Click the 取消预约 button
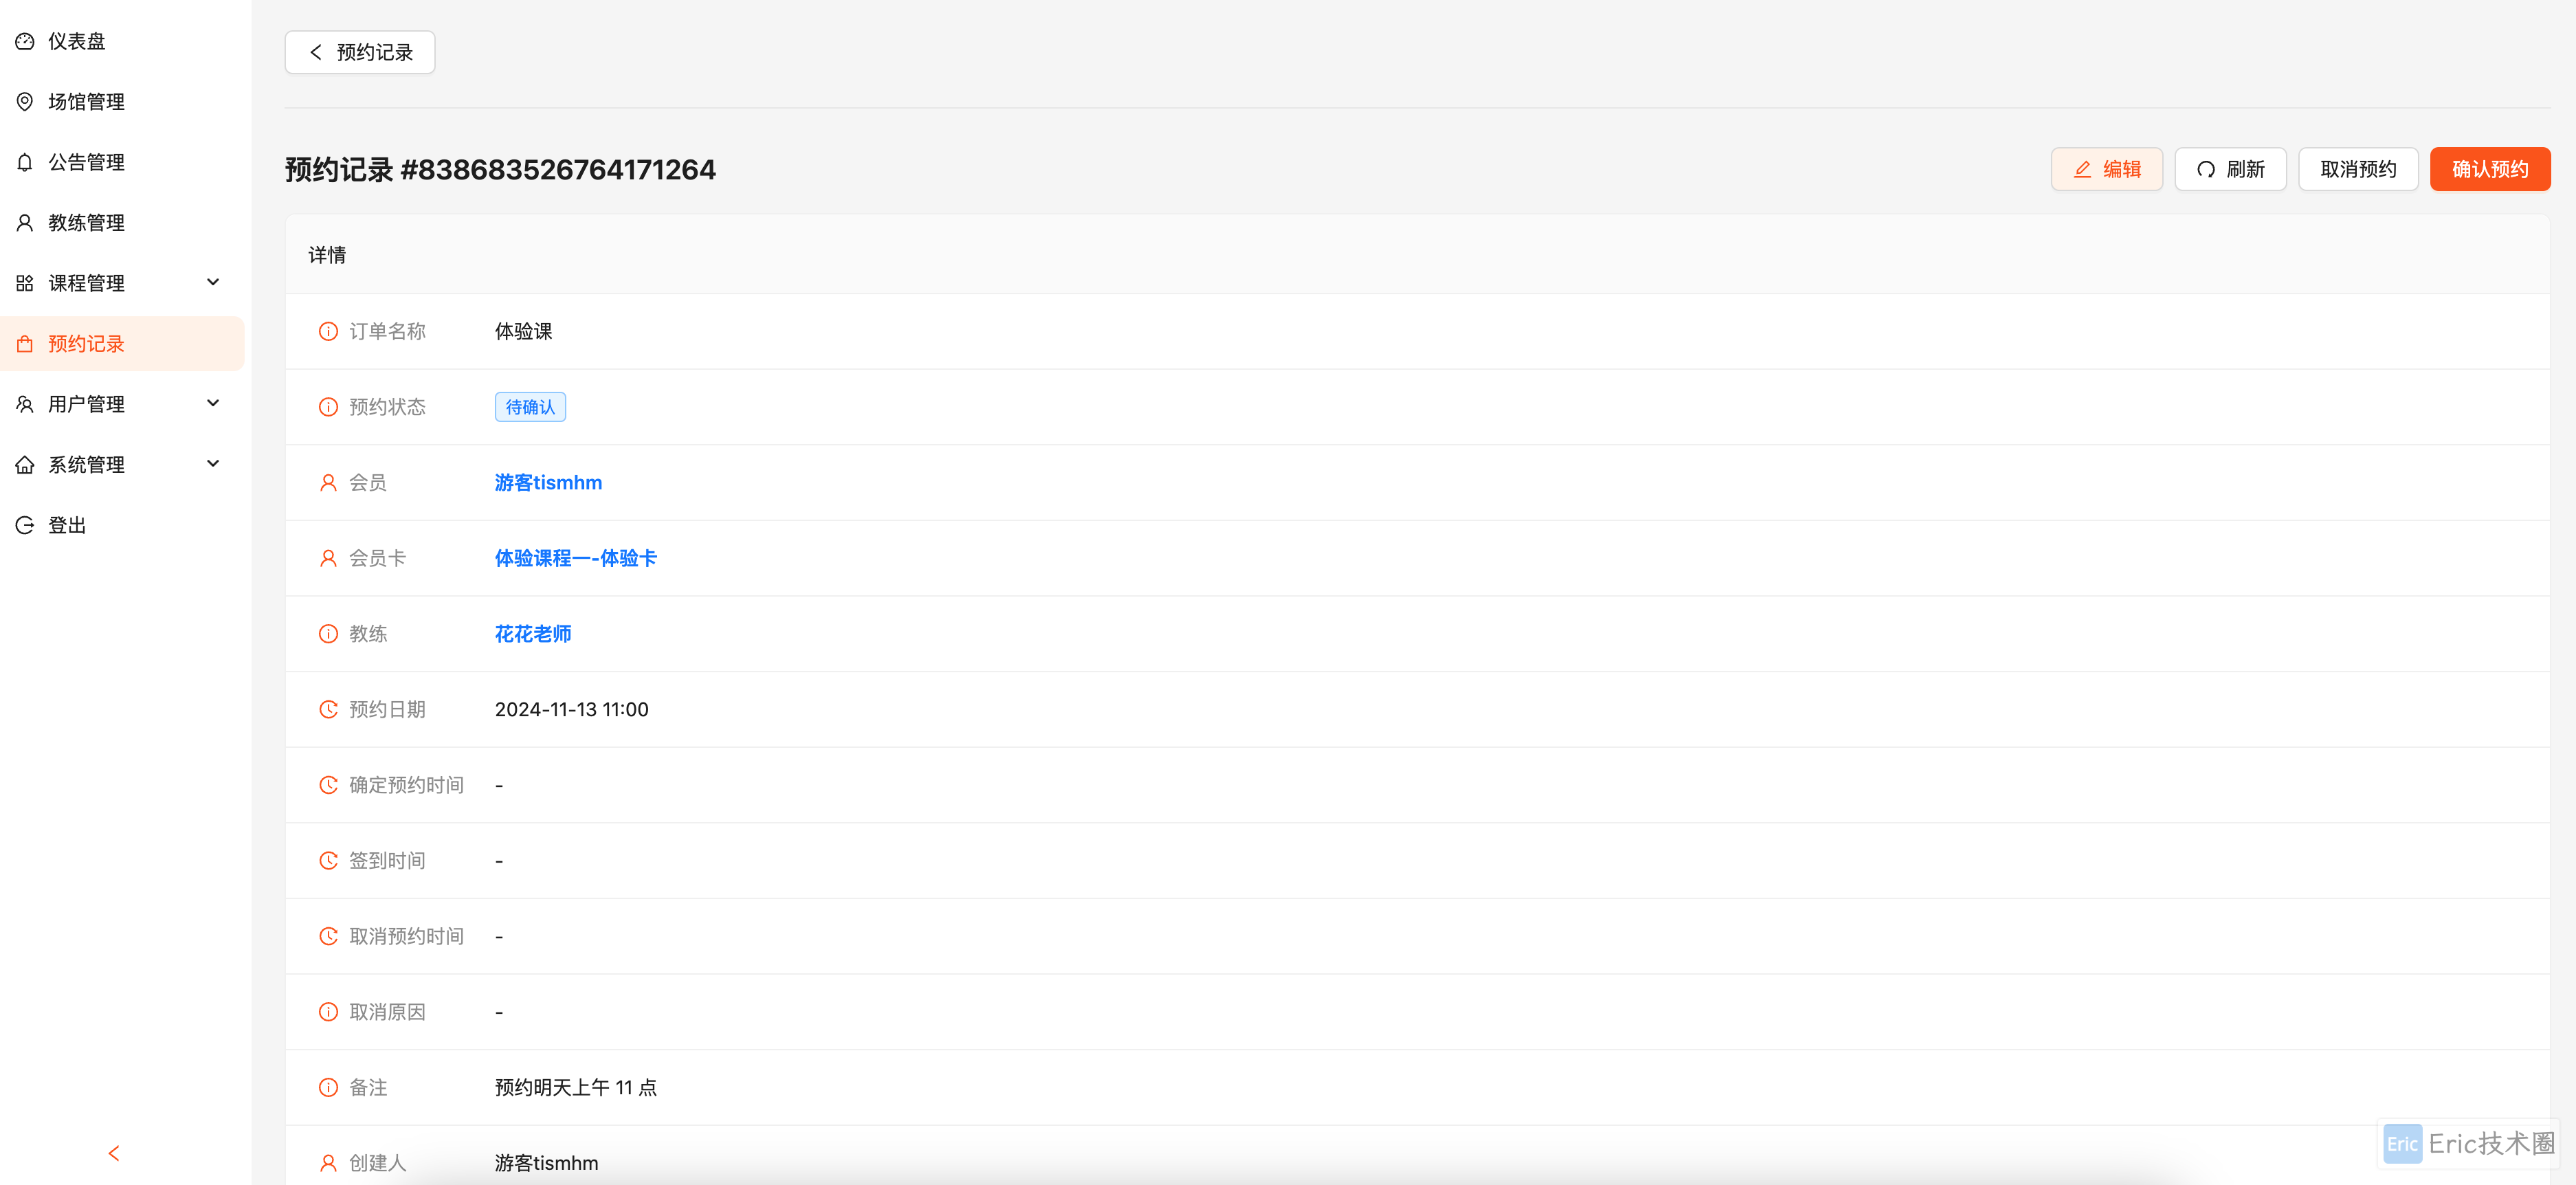The height and width of the screenshot is (1185, 2576). tap(2357, 169)
